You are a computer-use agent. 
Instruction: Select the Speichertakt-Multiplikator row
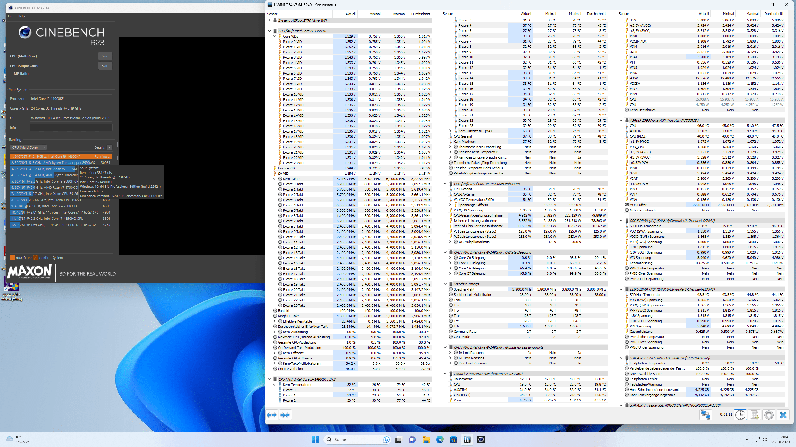tap(528, 295)
